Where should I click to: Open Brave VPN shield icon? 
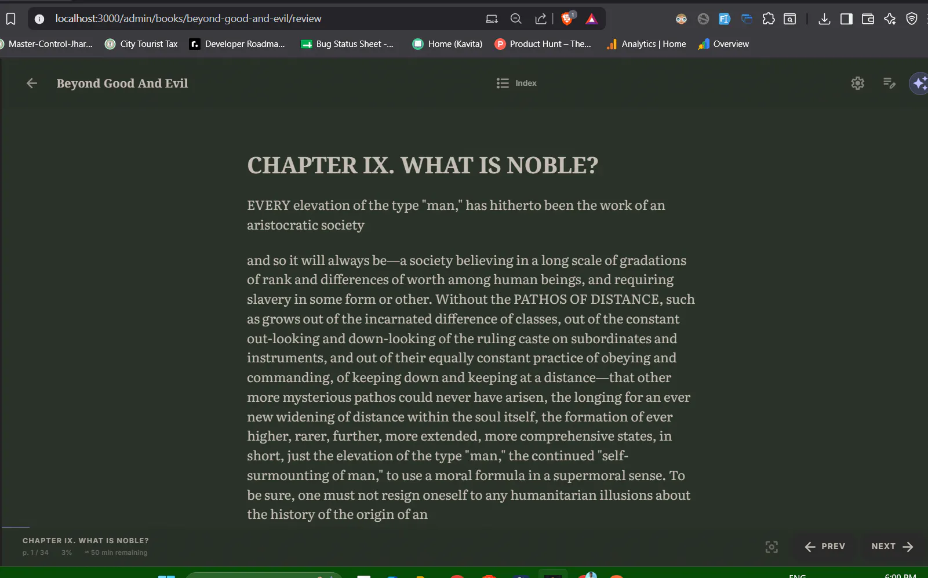[912, 19]
